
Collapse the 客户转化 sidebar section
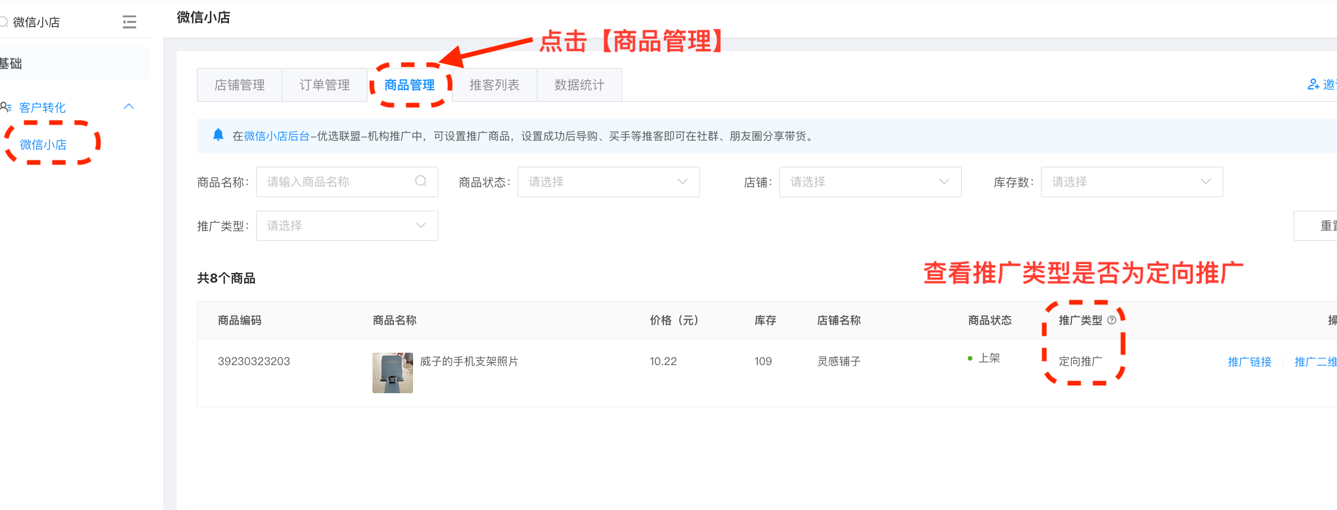129,107
